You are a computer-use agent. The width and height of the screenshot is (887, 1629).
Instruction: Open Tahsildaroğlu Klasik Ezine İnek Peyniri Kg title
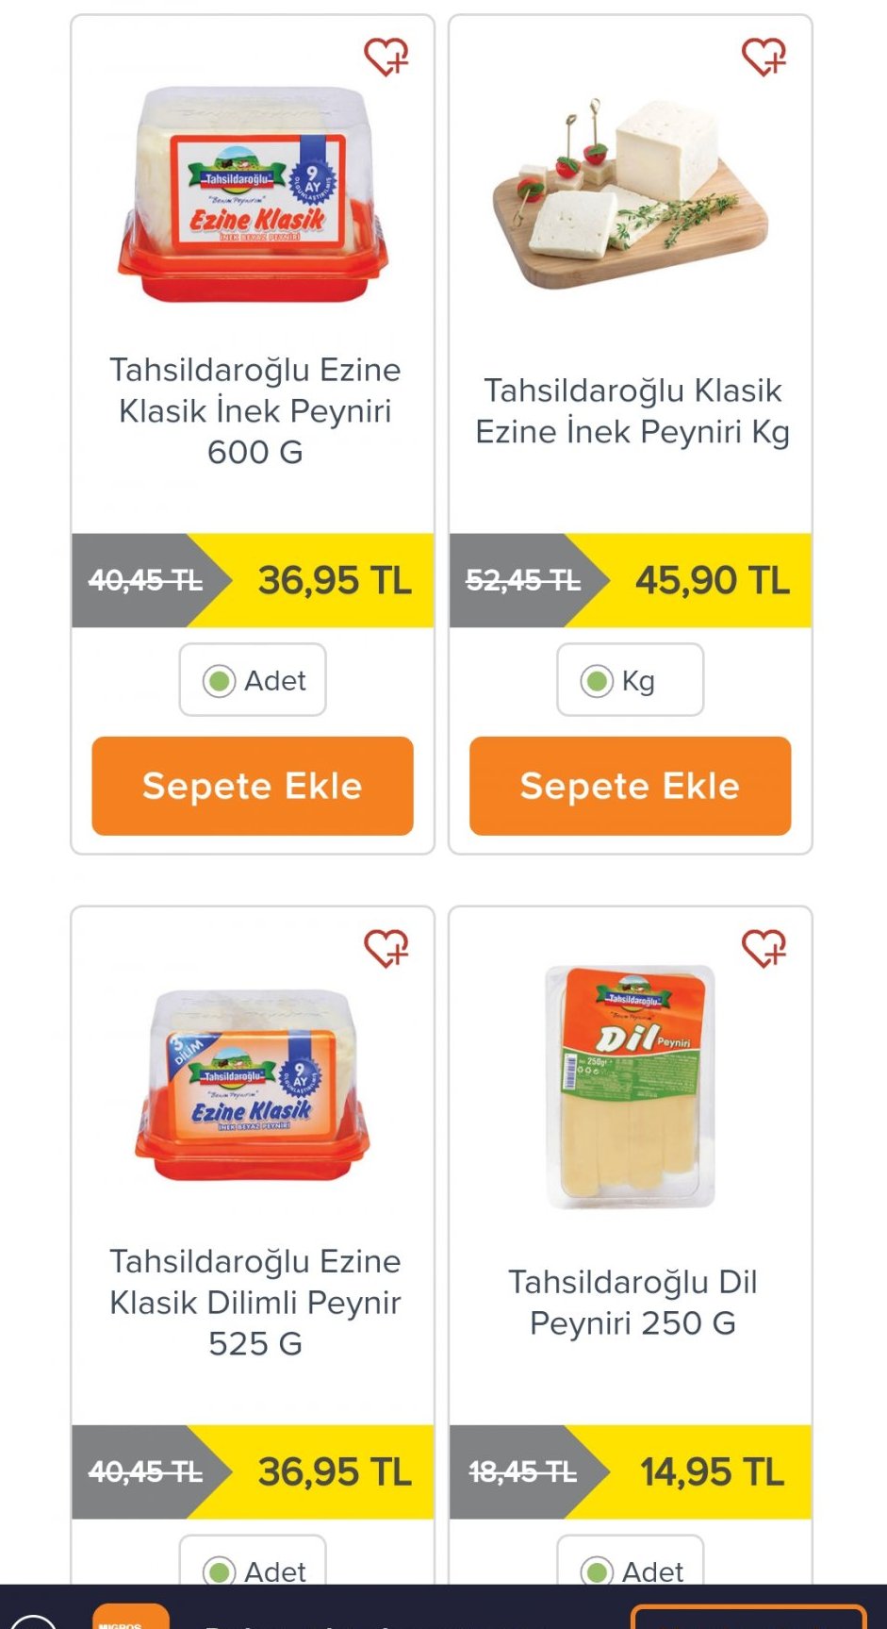(x=632, y=411)
